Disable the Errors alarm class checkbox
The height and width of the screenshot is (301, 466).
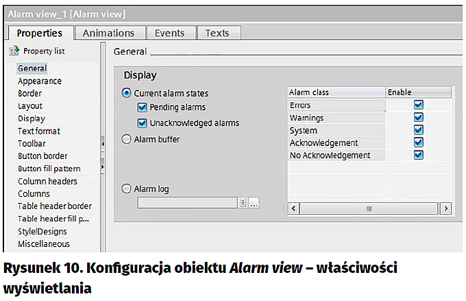click(418, 105)
